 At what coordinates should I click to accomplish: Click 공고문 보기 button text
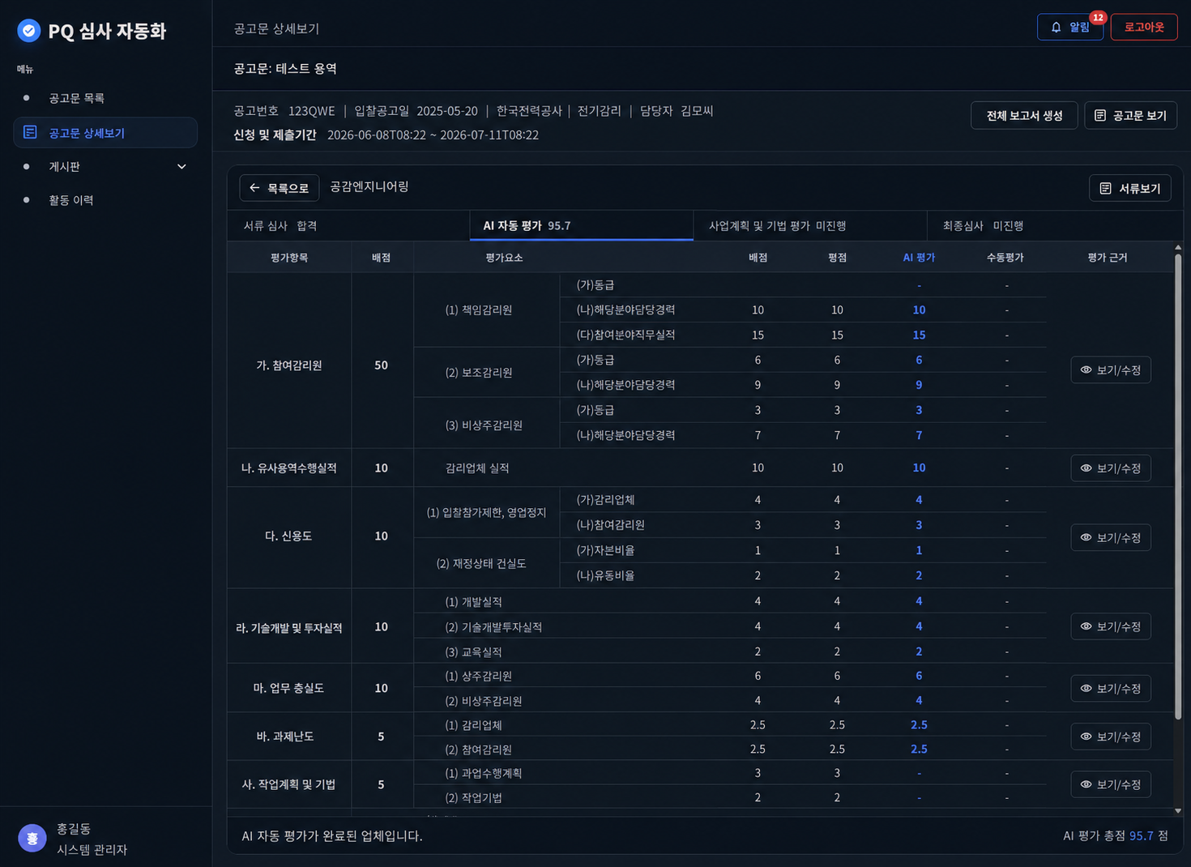1139,116
